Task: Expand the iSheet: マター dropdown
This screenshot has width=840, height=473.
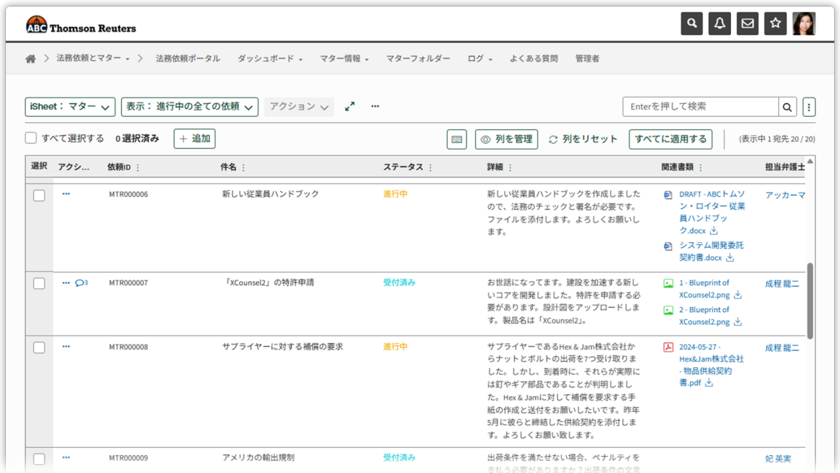Action: [70, 106]
